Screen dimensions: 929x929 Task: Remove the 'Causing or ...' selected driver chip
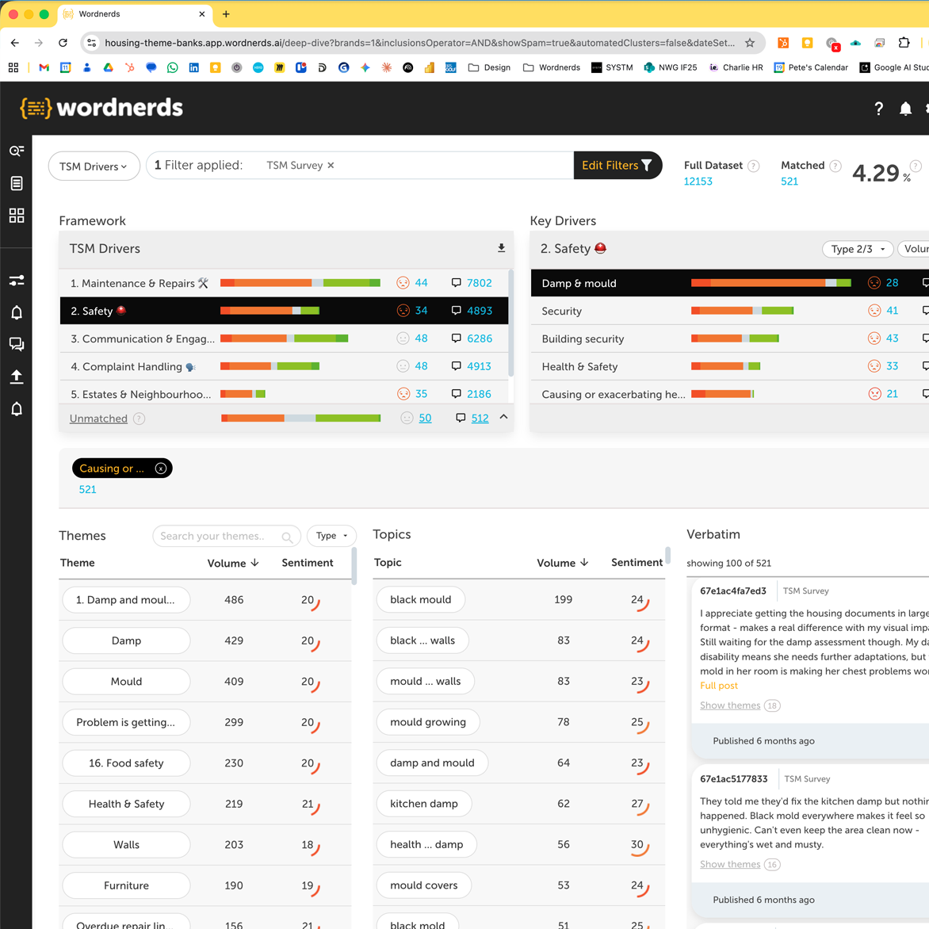click(161, 468)
